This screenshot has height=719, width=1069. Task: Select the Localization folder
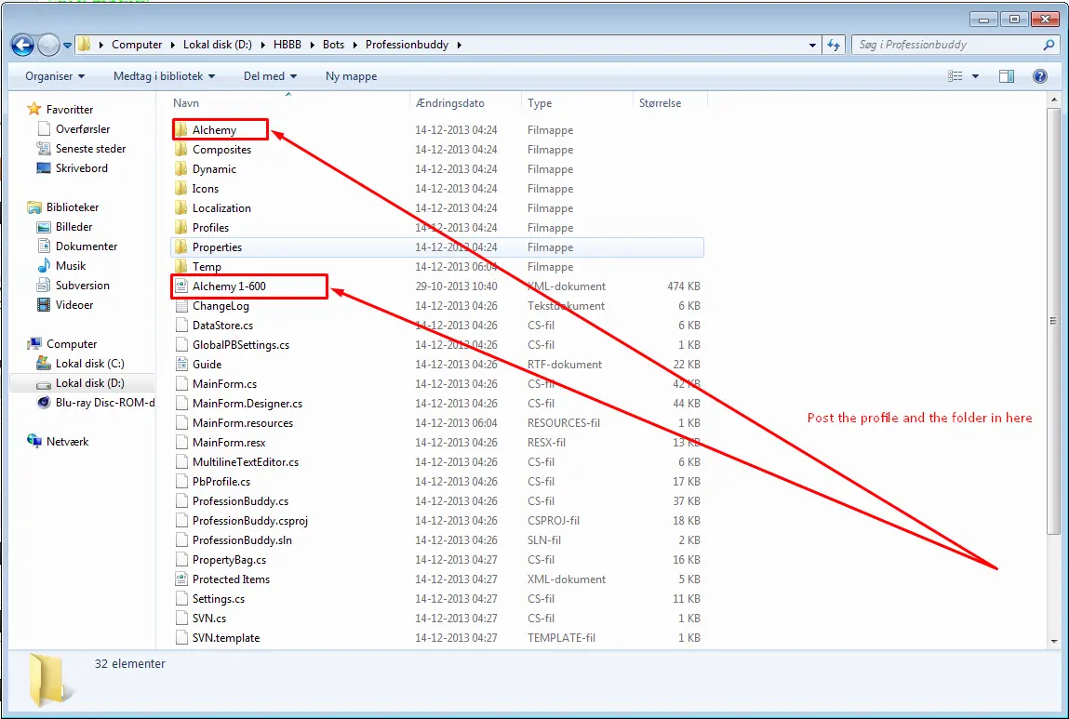pyautogui.click(x=220, y=207)
